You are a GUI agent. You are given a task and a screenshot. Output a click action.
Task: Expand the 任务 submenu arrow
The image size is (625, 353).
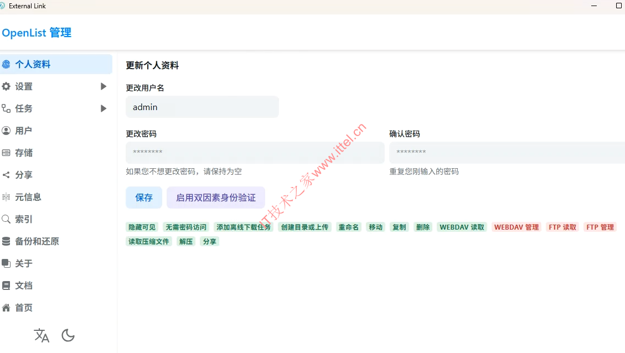click(x=104, y=108)
